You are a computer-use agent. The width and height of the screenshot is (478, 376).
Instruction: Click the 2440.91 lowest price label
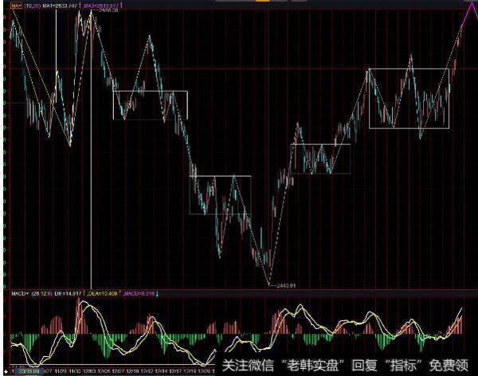(x=285, y=284)
